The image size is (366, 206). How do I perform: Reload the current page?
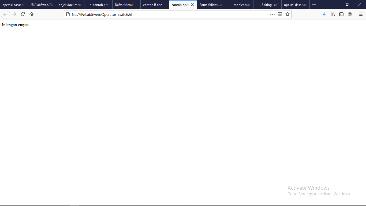23,14
